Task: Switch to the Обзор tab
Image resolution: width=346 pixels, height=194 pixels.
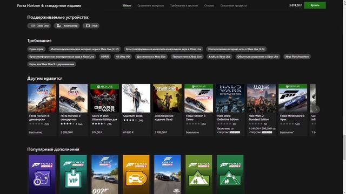Action: click(127, 5)
